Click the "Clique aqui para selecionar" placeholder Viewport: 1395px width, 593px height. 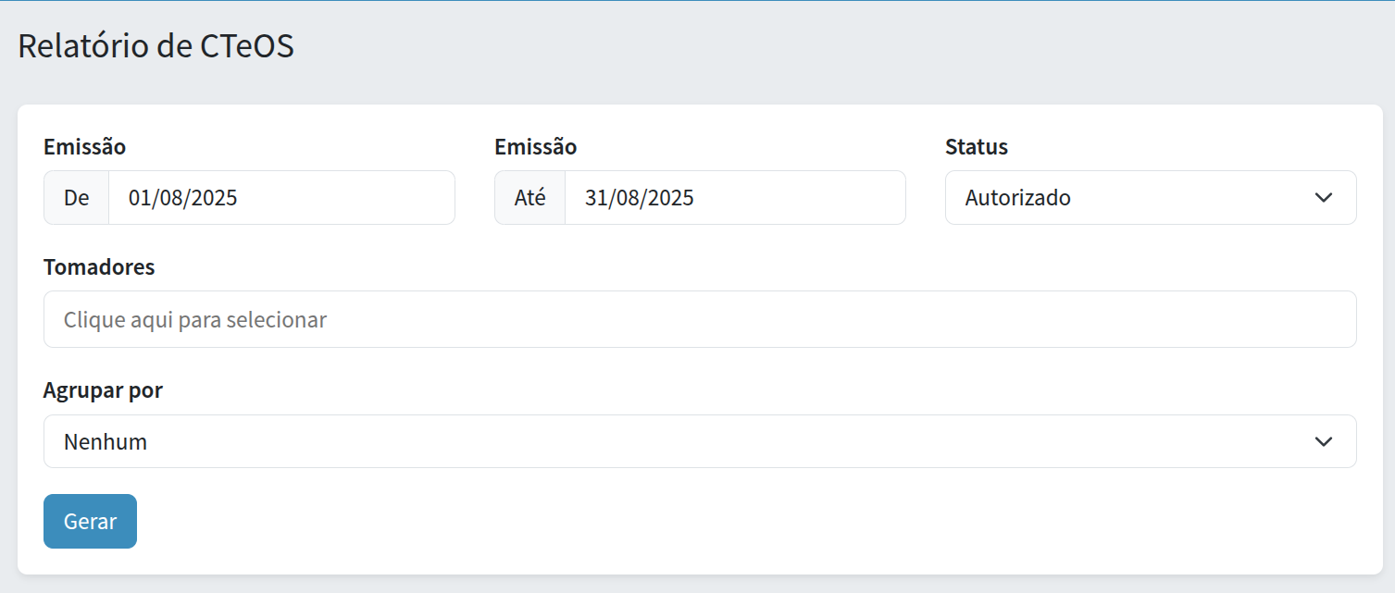(x=194, y=319)
